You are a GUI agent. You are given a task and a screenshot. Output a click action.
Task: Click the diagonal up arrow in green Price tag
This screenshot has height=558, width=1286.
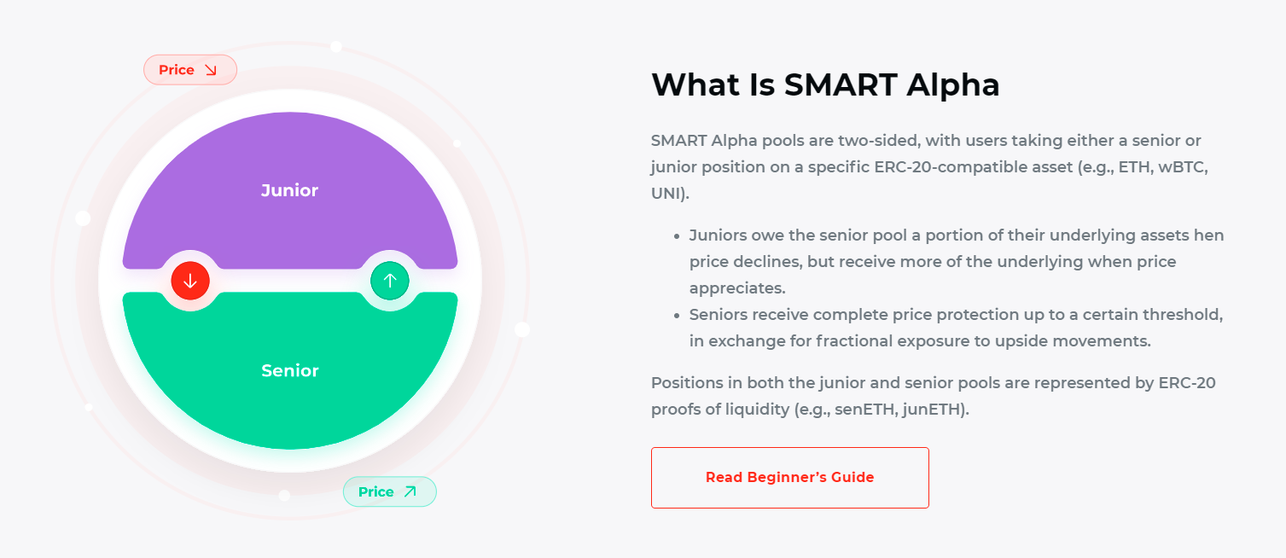pos(410,491)
